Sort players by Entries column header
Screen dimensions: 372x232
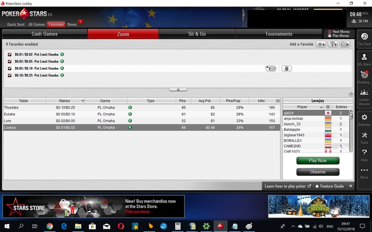tap(342, 107)
